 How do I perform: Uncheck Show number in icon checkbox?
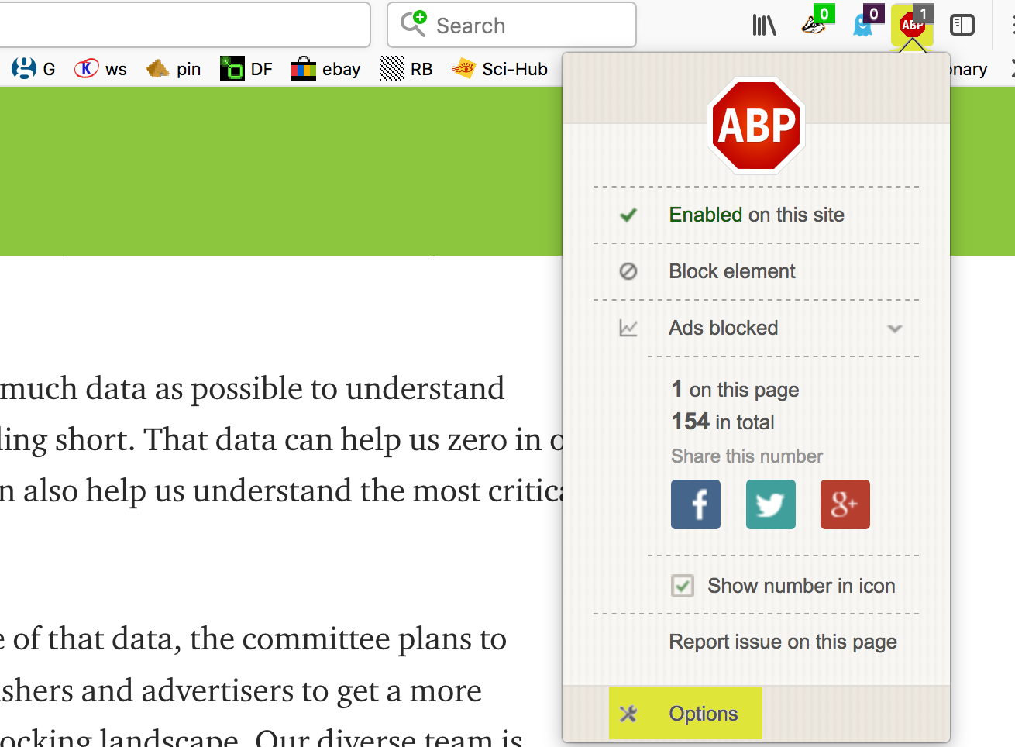pos(683,586)
